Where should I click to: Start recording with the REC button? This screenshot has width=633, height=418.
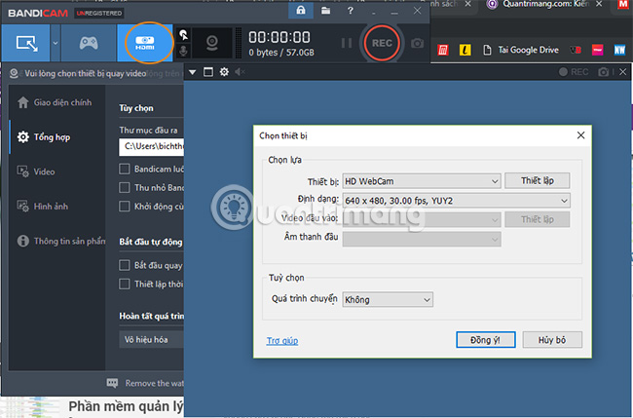click(x=382, y=43)
